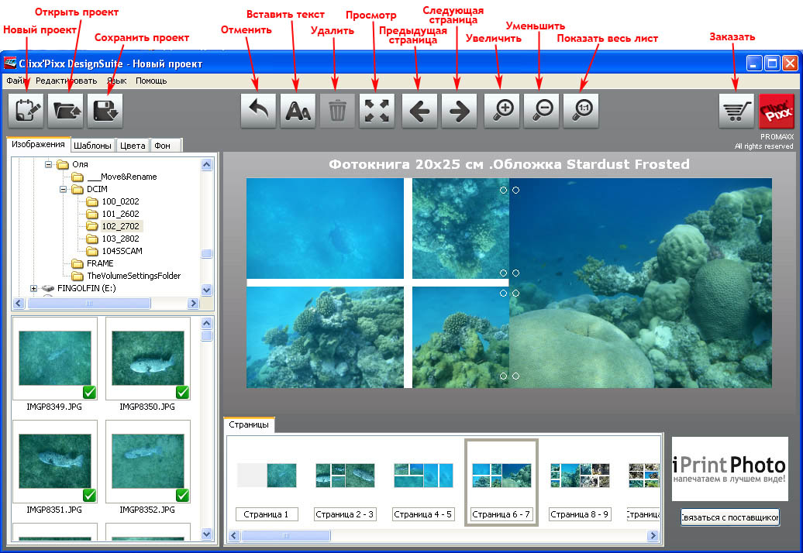Select the ___Move&Rename folder

122,177
